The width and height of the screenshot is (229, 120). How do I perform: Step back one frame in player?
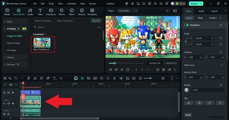(110, 70)
